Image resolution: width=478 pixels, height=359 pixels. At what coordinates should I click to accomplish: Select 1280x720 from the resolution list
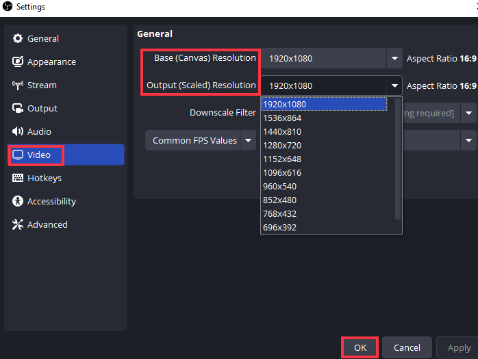(x=281, y=145)
